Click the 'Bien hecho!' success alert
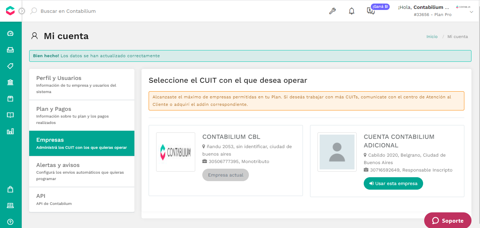The image size is (480, 228). point(250,56)
